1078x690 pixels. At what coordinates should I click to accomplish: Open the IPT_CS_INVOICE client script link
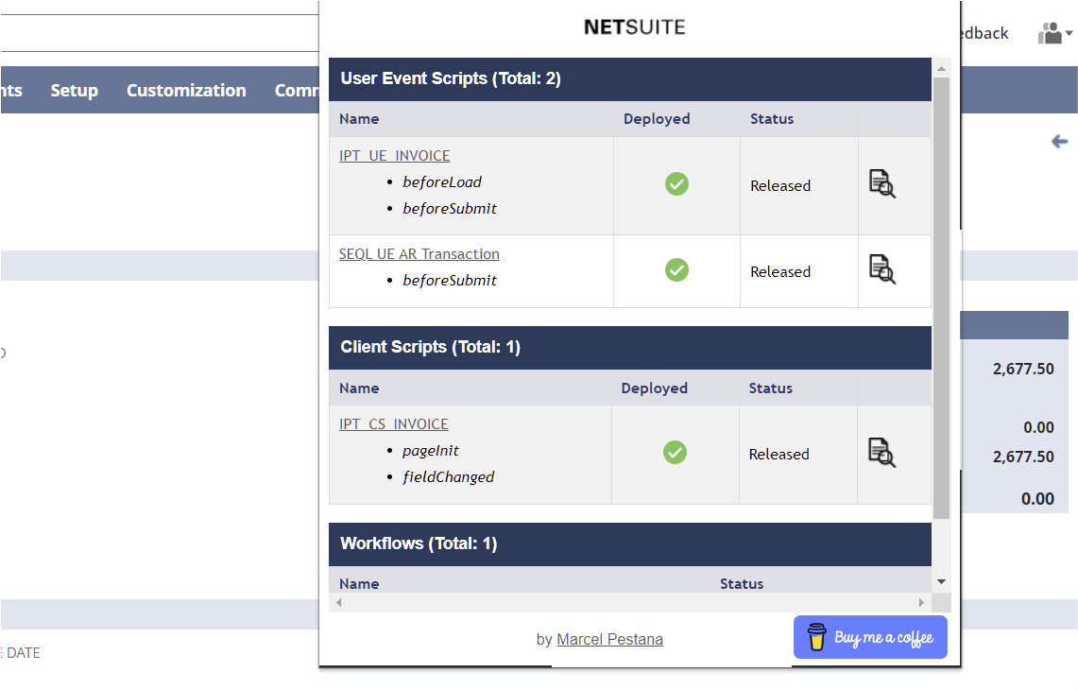click(x=393, y=423)
